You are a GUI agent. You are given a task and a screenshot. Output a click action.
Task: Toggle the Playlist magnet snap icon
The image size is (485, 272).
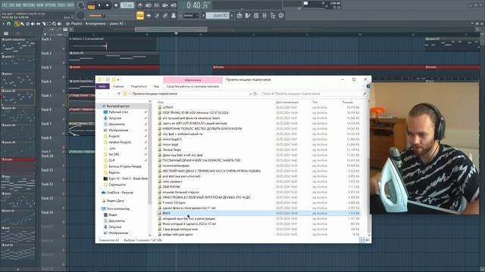[x=9, y=23]
